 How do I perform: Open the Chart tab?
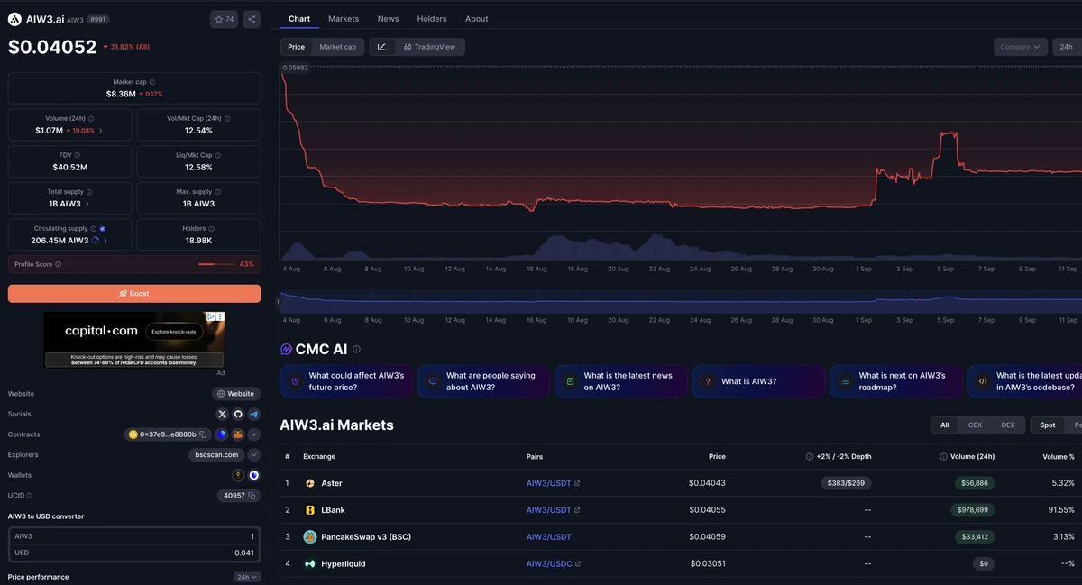[x=299, y=19]
